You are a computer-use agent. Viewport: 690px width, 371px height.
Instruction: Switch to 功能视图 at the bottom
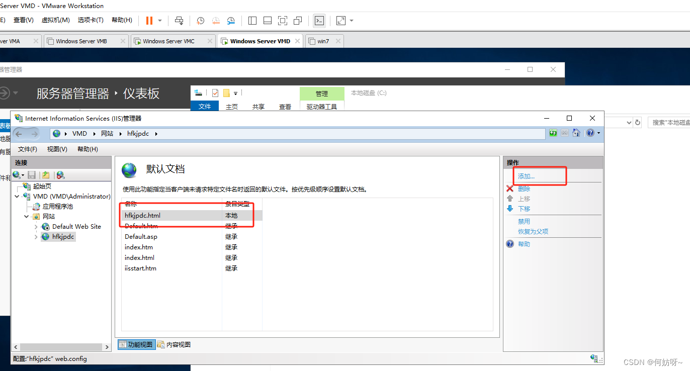[x=137, y=344]
